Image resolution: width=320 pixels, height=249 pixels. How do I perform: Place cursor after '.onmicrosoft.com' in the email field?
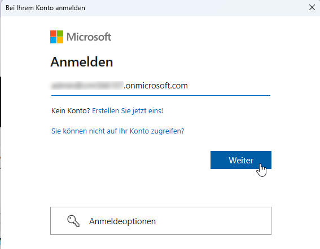188,86
